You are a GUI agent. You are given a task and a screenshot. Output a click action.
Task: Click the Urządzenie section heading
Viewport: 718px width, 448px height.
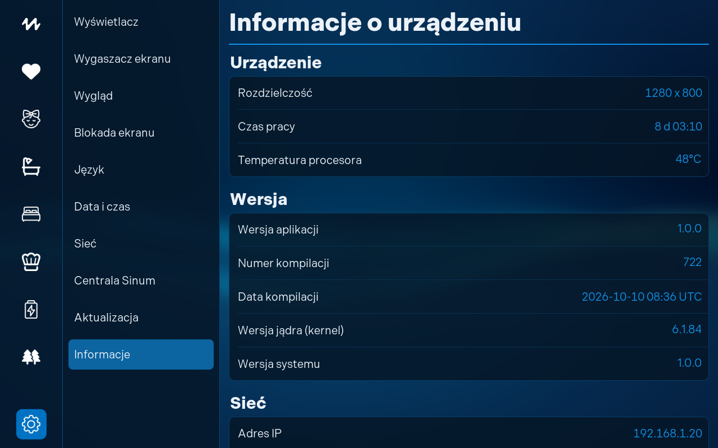click(276, 63)
